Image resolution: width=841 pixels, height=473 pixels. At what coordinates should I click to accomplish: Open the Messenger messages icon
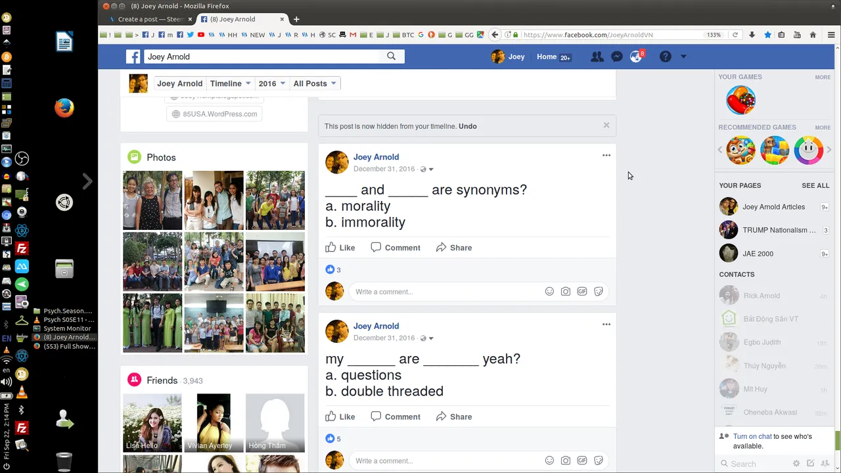(x=617, y=57)
